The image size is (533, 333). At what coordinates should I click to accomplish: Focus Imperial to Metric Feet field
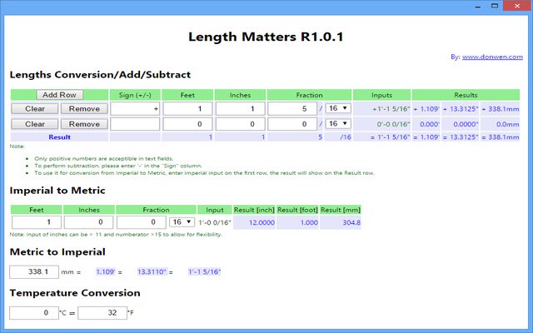point(37,222)
